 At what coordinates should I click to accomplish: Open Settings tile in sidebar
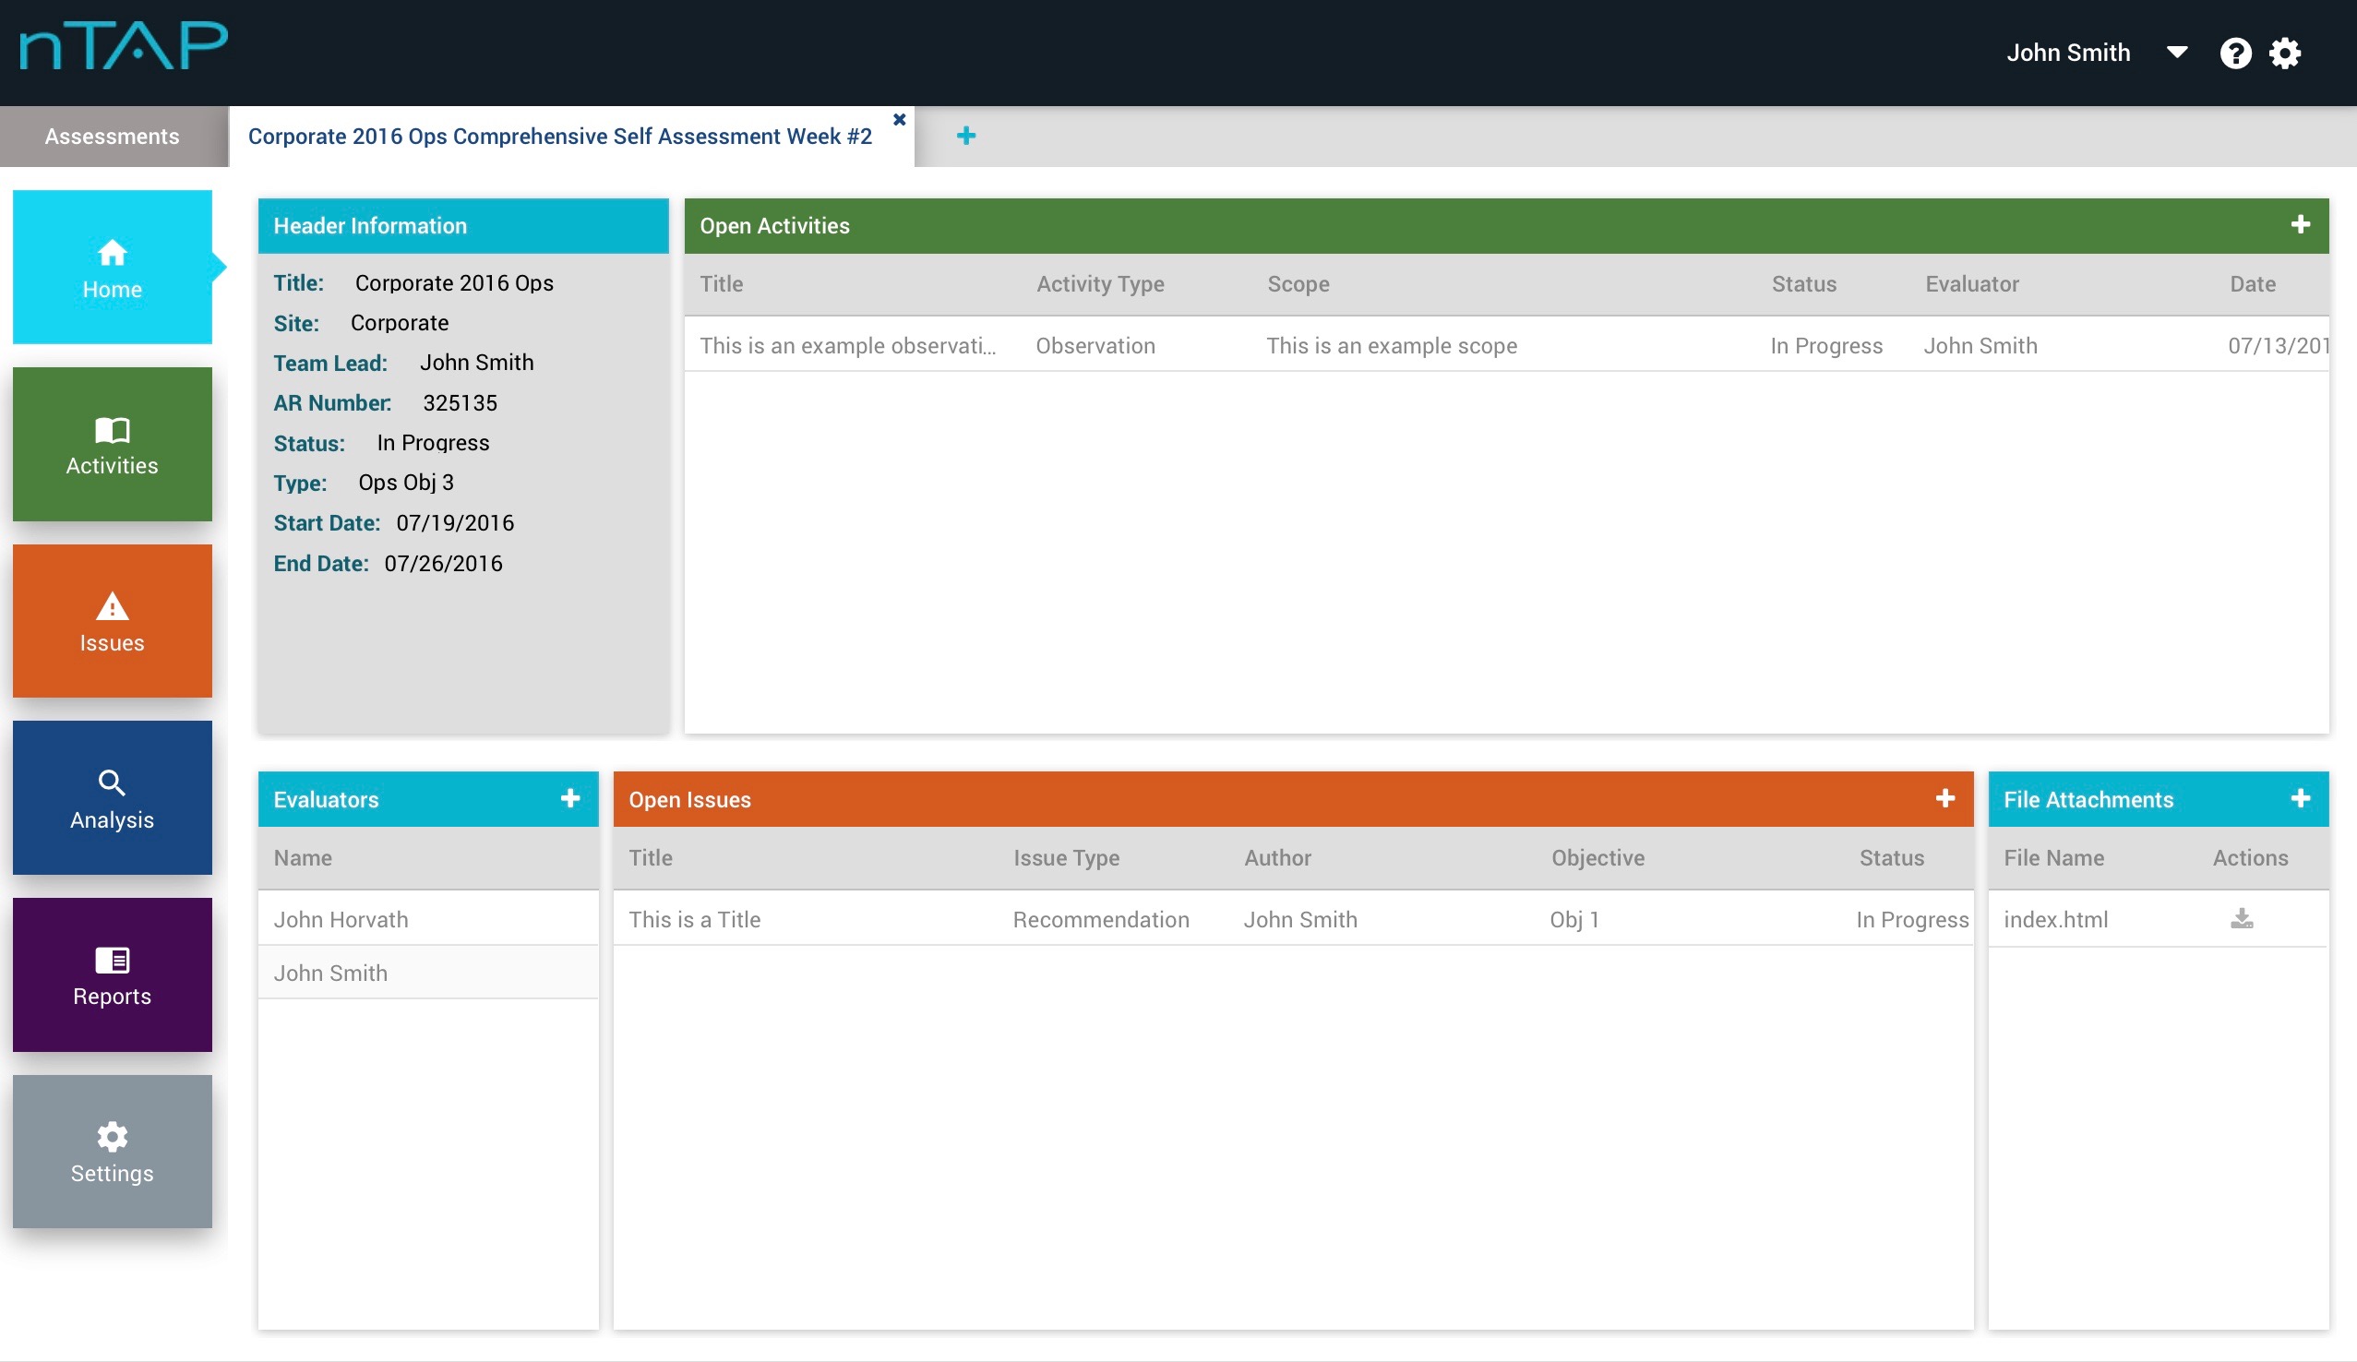[113, 1152]
